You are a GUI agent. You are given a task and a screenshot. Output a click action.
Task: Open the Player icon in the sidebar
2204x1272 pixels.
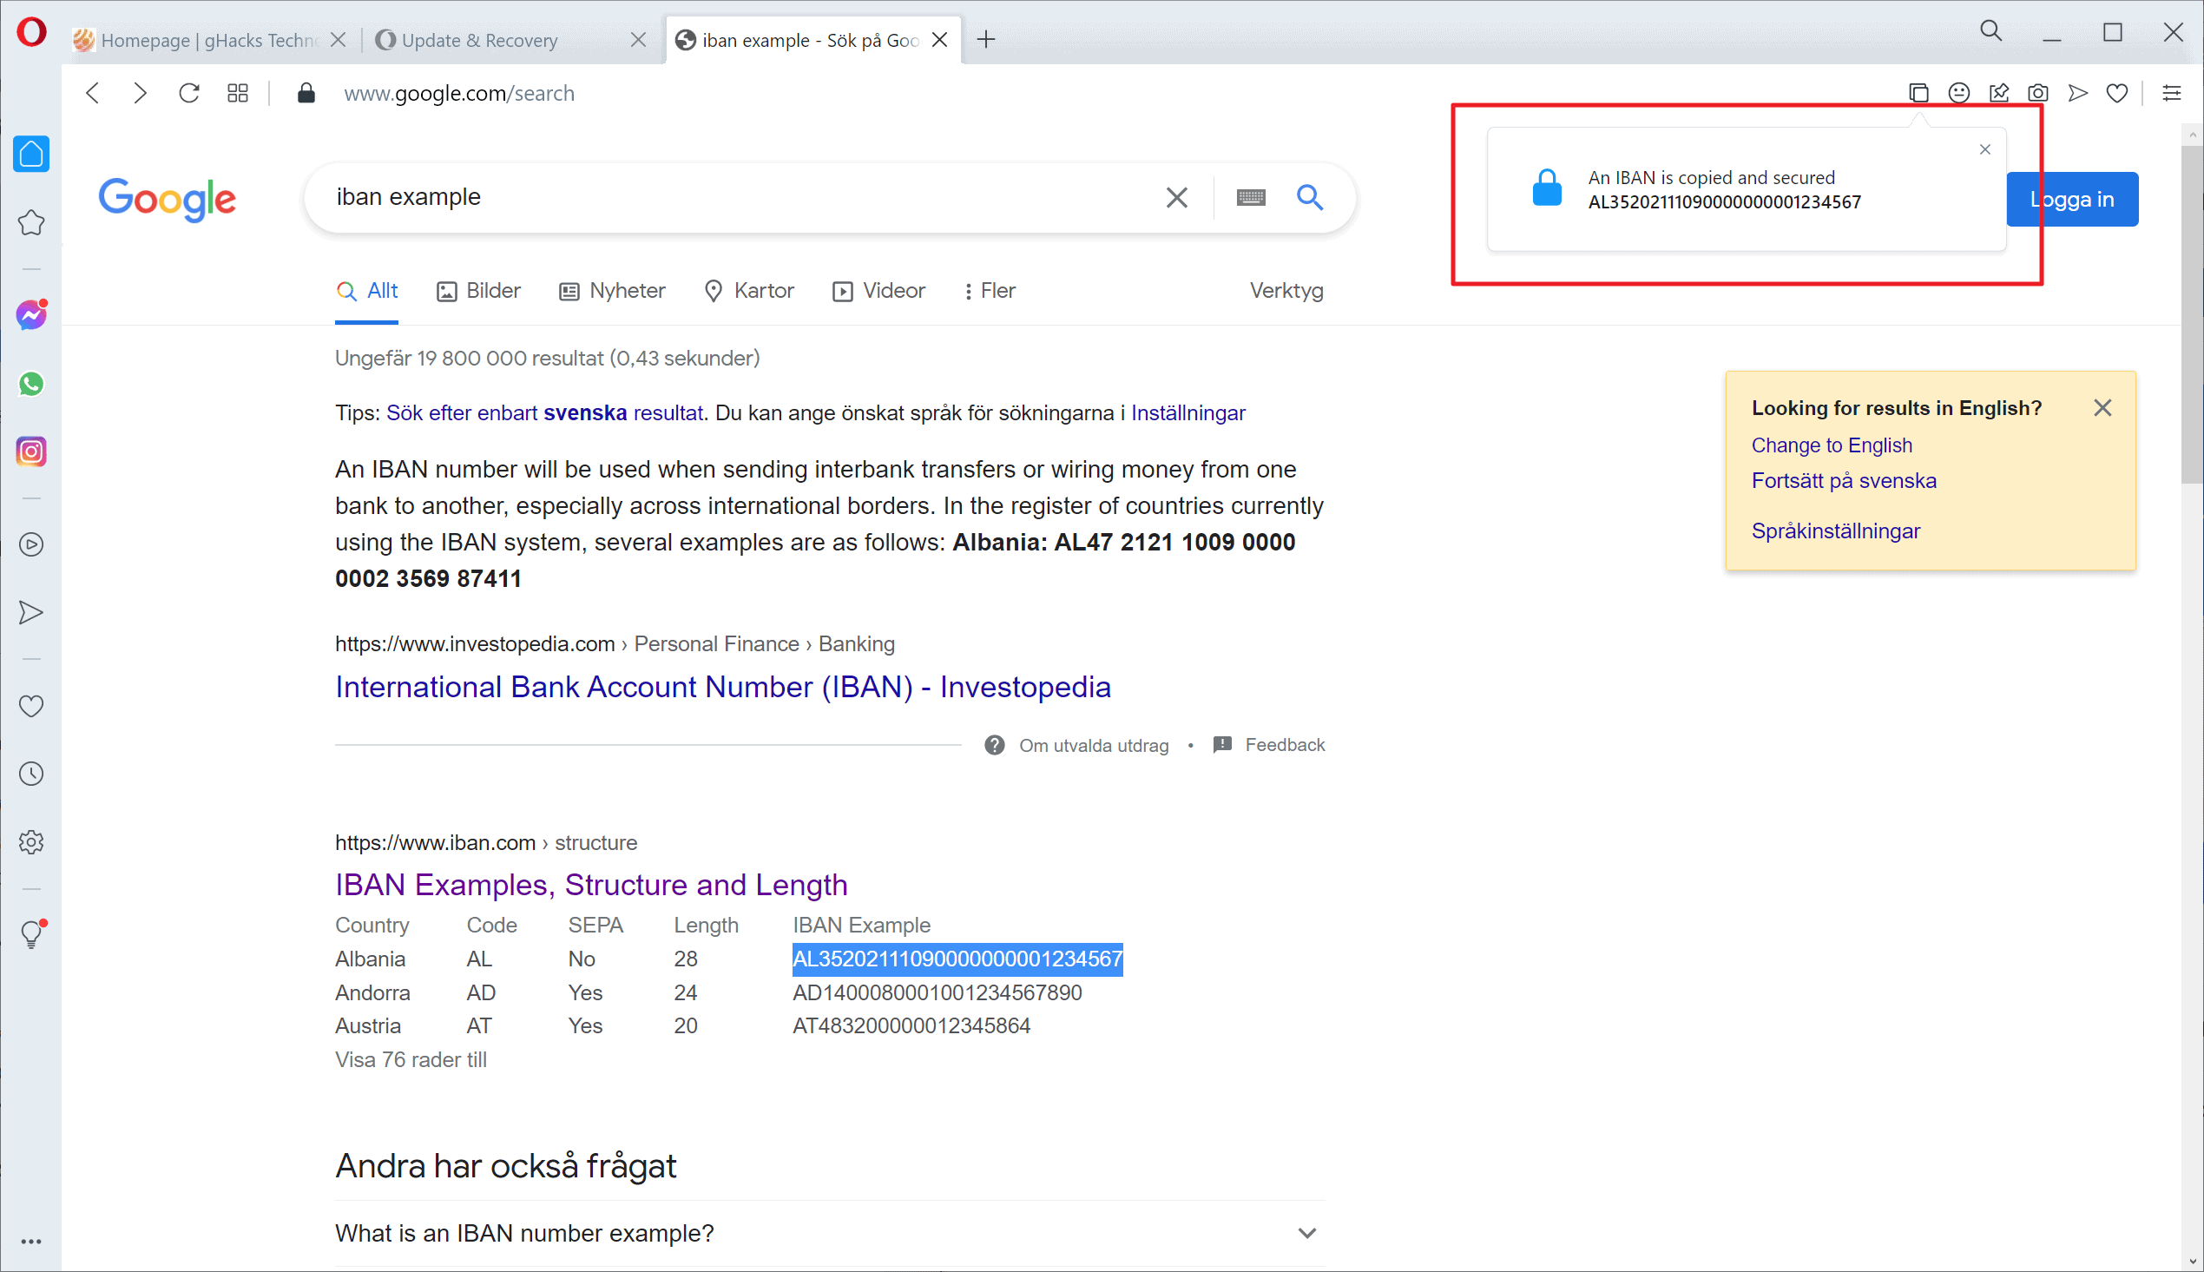(31, 544)
